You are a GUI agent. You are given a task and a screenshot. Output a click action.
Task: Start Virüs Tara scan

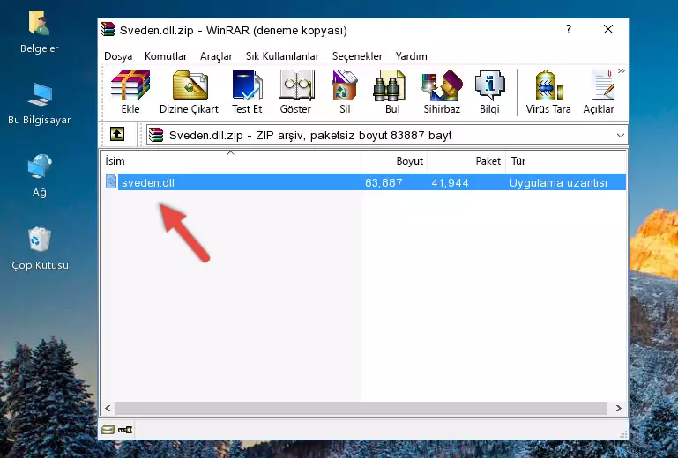[548, 92]
